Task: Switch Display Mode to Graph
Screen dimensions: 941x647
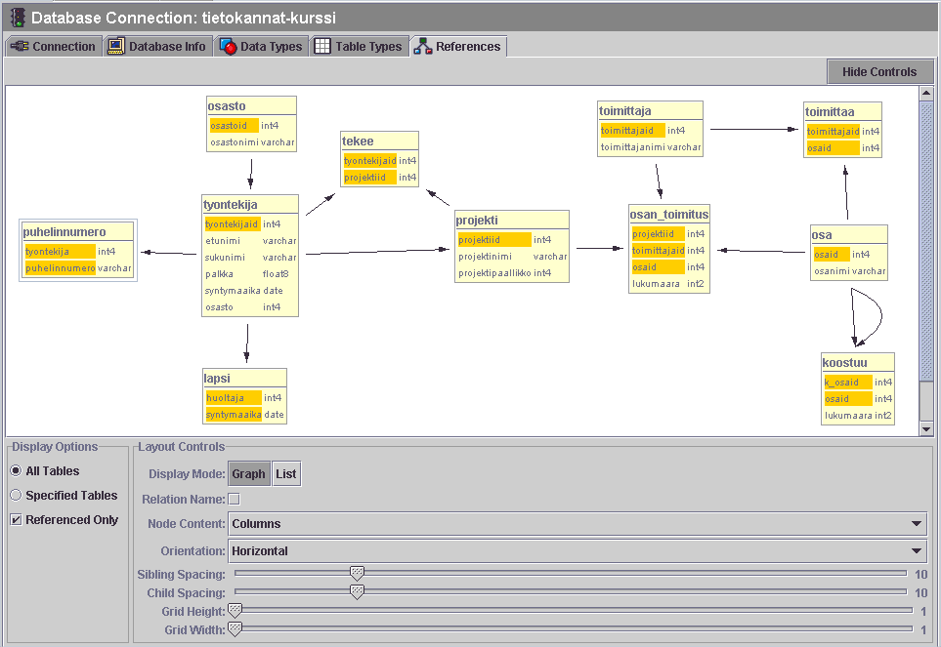Action: pos(248,474)
